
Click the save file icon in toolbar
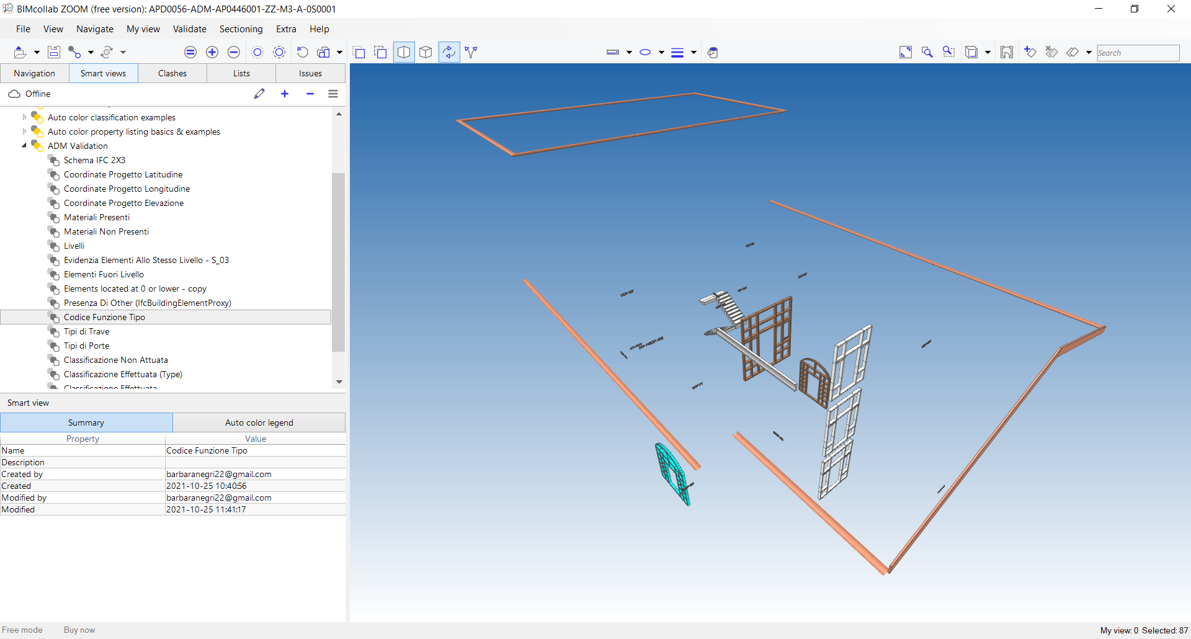click(x=54, y=52)
